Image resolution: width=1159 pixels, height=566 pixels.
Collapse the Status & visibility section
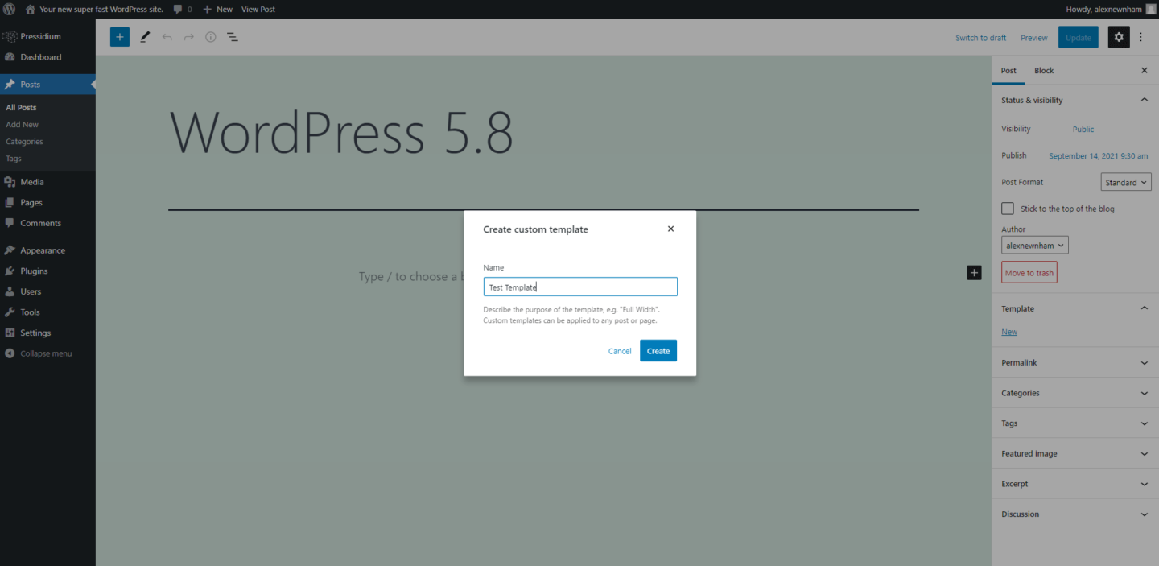tap(1075, 100)
